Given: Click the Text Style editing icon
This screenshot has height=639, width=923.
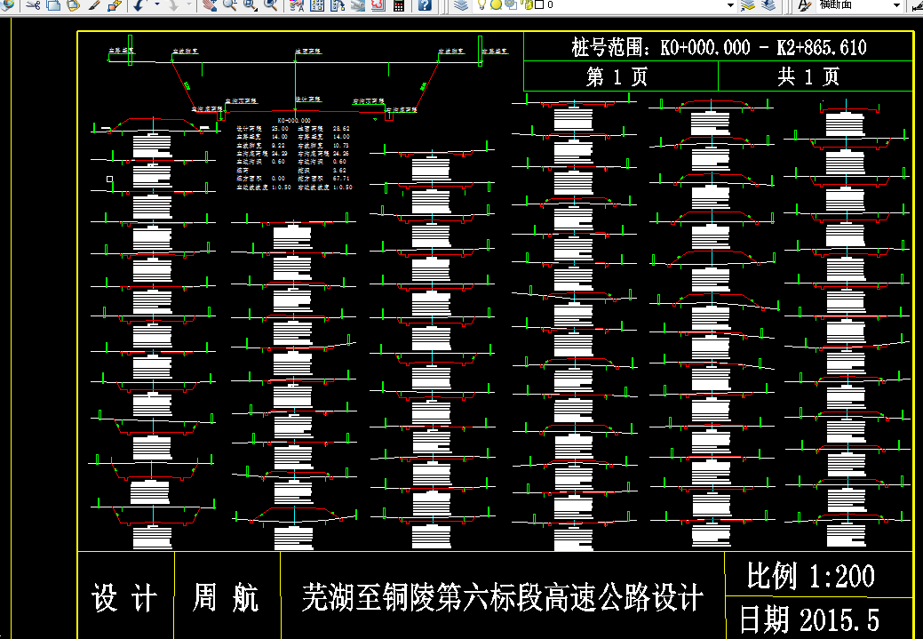Looking at the screenshot, I should coord(804,7).
